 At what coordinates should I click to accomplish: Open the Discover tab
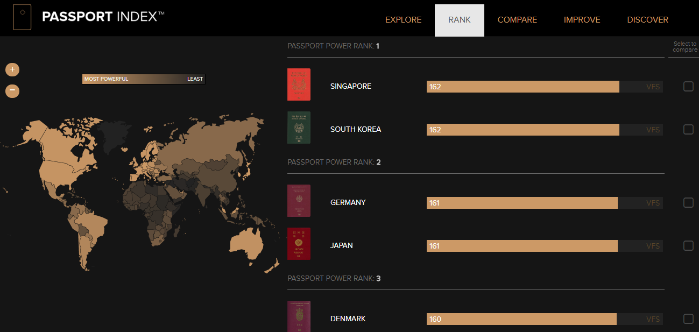(648, 20)
